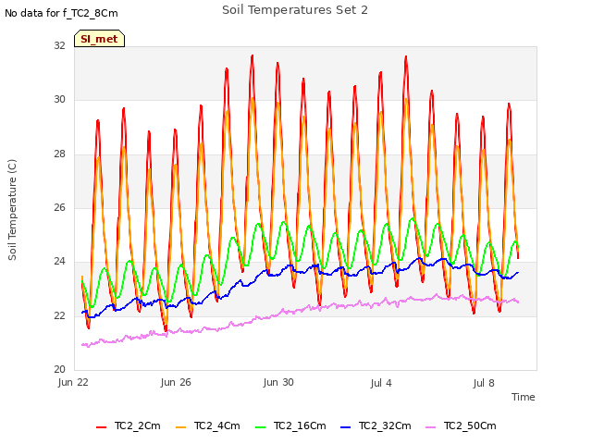Click the 20 y-axis tick label
Screen dimensions: 592x444
point(59,369)
